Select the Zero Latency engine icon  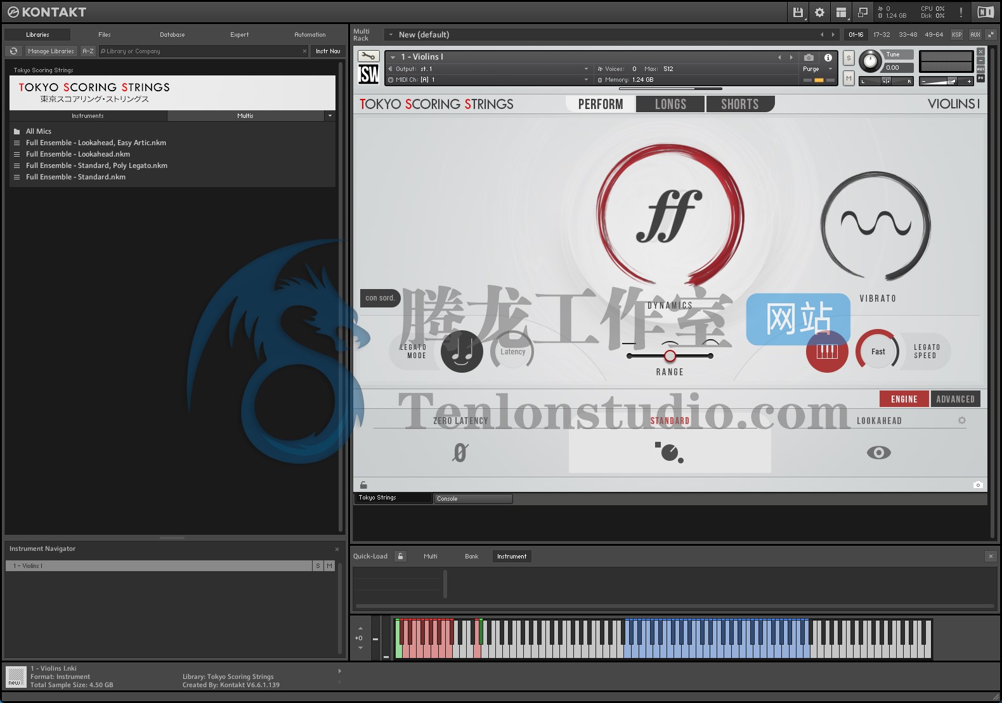point(460,452)
